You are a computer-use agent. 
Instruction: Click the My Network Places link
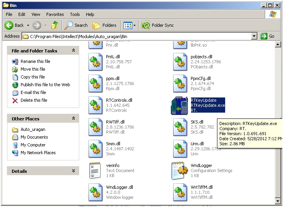[x=38, y=153]
